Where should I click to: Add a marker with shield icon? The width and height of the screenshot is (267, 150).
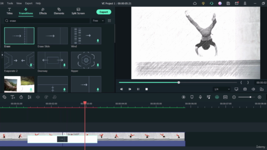click(192, 97)
